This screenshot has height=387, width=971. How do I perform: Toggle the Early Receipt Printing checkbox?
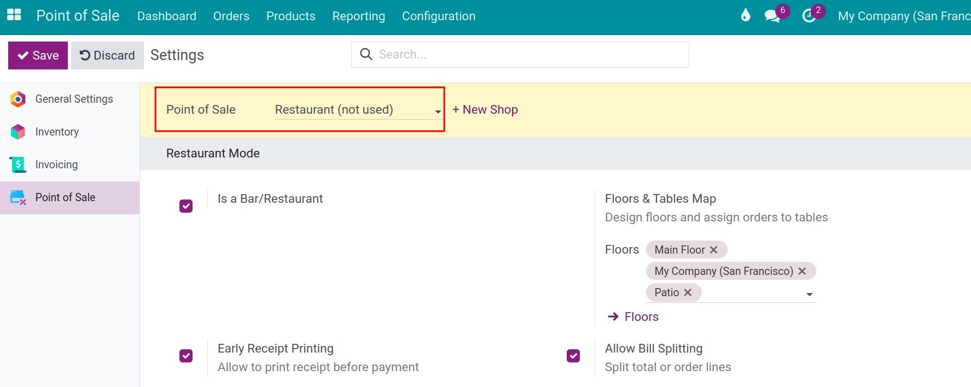click(x=186, y=356)
